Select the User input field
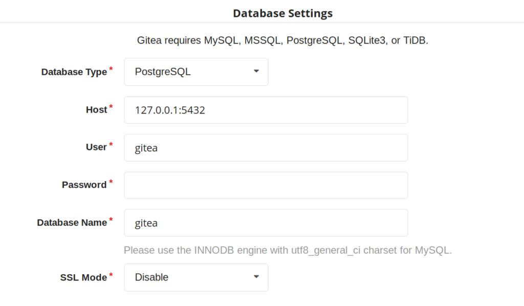This screenshot has width=524, height=306. click(x=266, y=148)
